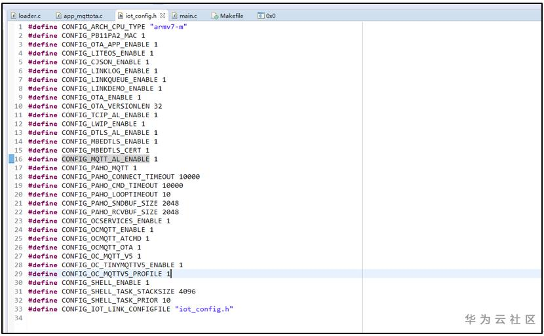Click the iot_config.h header file icon

[x=121, y=16]
